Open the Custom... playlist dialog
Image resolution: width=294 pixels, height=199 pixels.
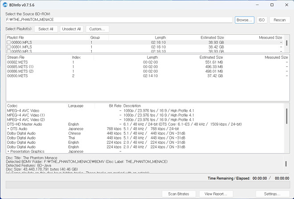[97, 29]
